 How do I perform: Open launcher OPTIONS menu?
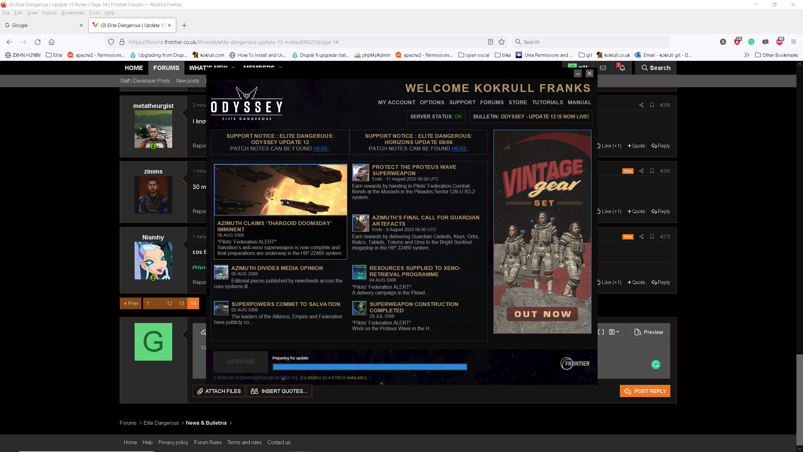click(432, 102)
